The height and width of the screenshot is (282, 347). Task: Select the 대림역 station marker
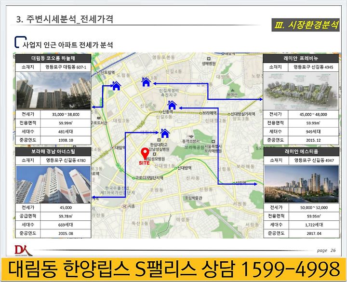[113, 148]
